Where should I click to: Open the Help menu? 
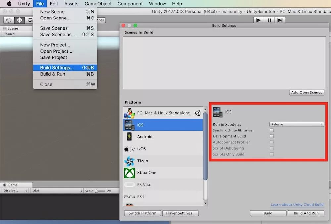click(177, 4)
